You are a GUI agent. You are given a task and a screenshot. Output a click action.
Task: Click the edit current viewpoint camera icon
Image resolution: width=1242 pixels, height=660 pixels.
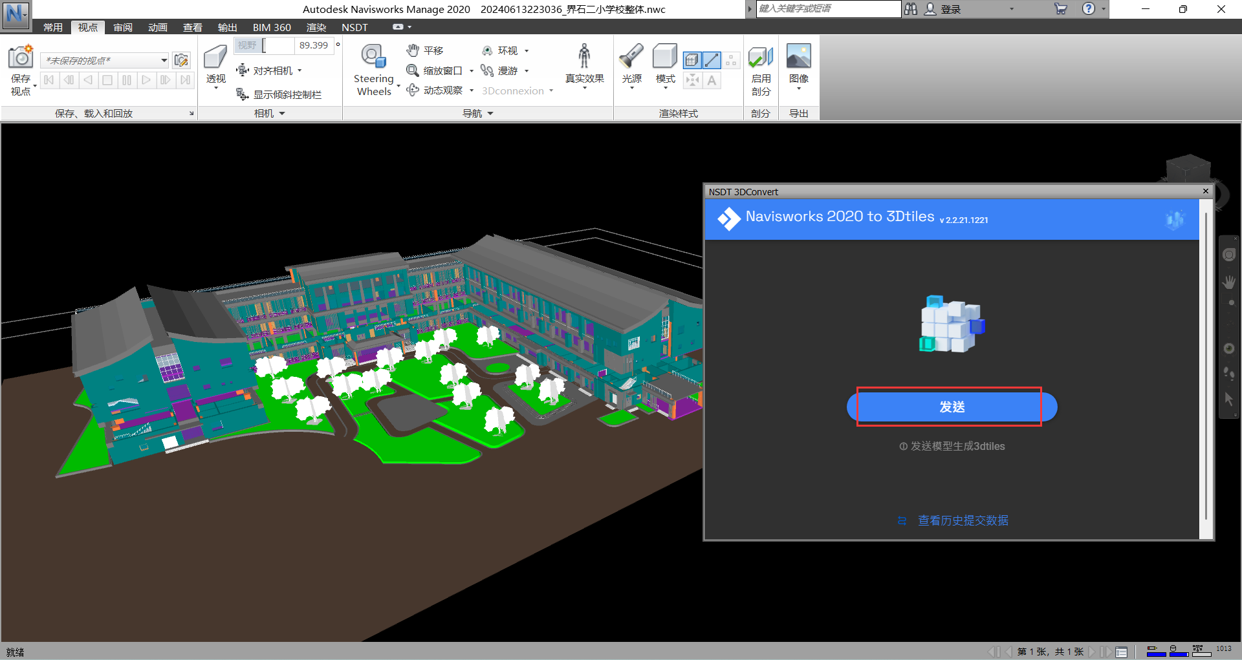[x=182, y=60]
